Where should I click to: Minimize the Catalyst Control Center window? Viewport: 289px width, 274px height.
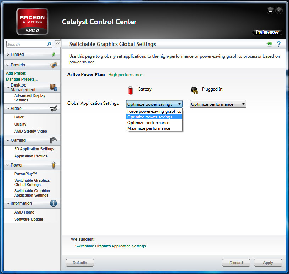[x=270, y=11]
